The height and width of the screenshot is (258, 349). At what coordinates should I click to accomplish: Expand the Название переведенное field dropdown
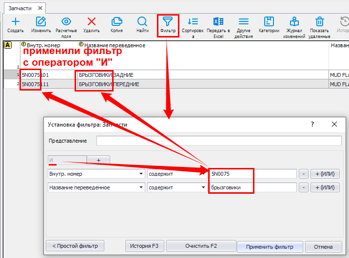(141, 187)
